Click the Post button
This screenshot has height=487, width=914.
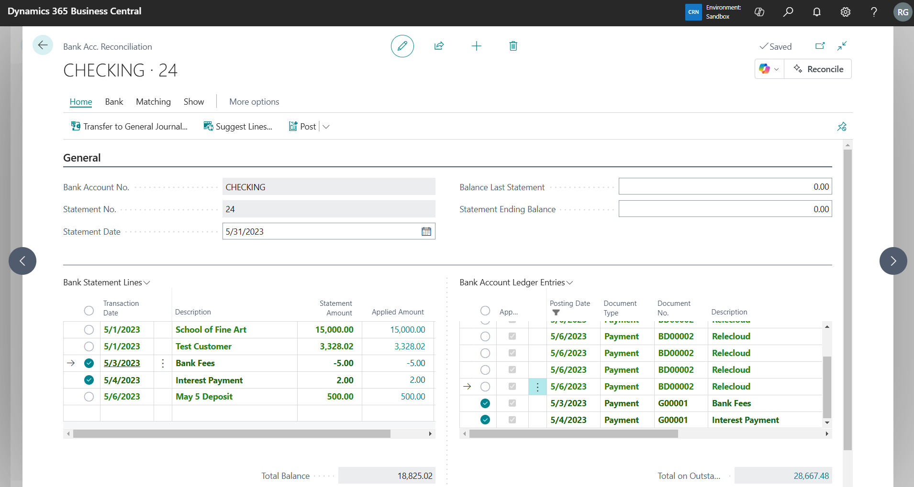pyautogui.click(x=302, y=126)
